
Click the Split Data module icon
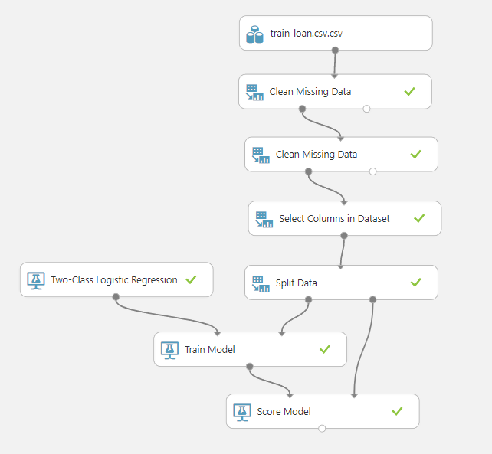pyautogui.click(x=261, y=283)
